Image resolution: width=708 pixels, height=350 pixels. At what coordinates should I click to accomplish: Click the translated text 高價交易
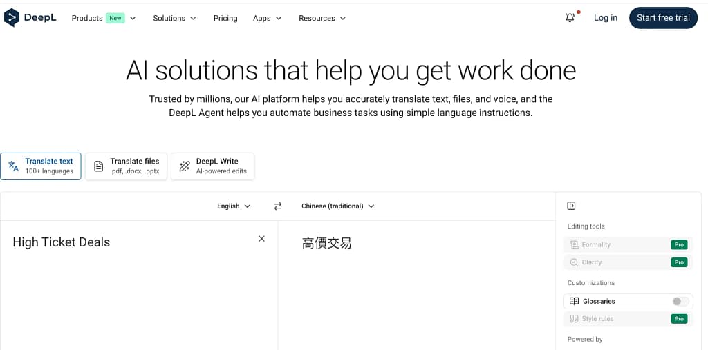[326, 244]
